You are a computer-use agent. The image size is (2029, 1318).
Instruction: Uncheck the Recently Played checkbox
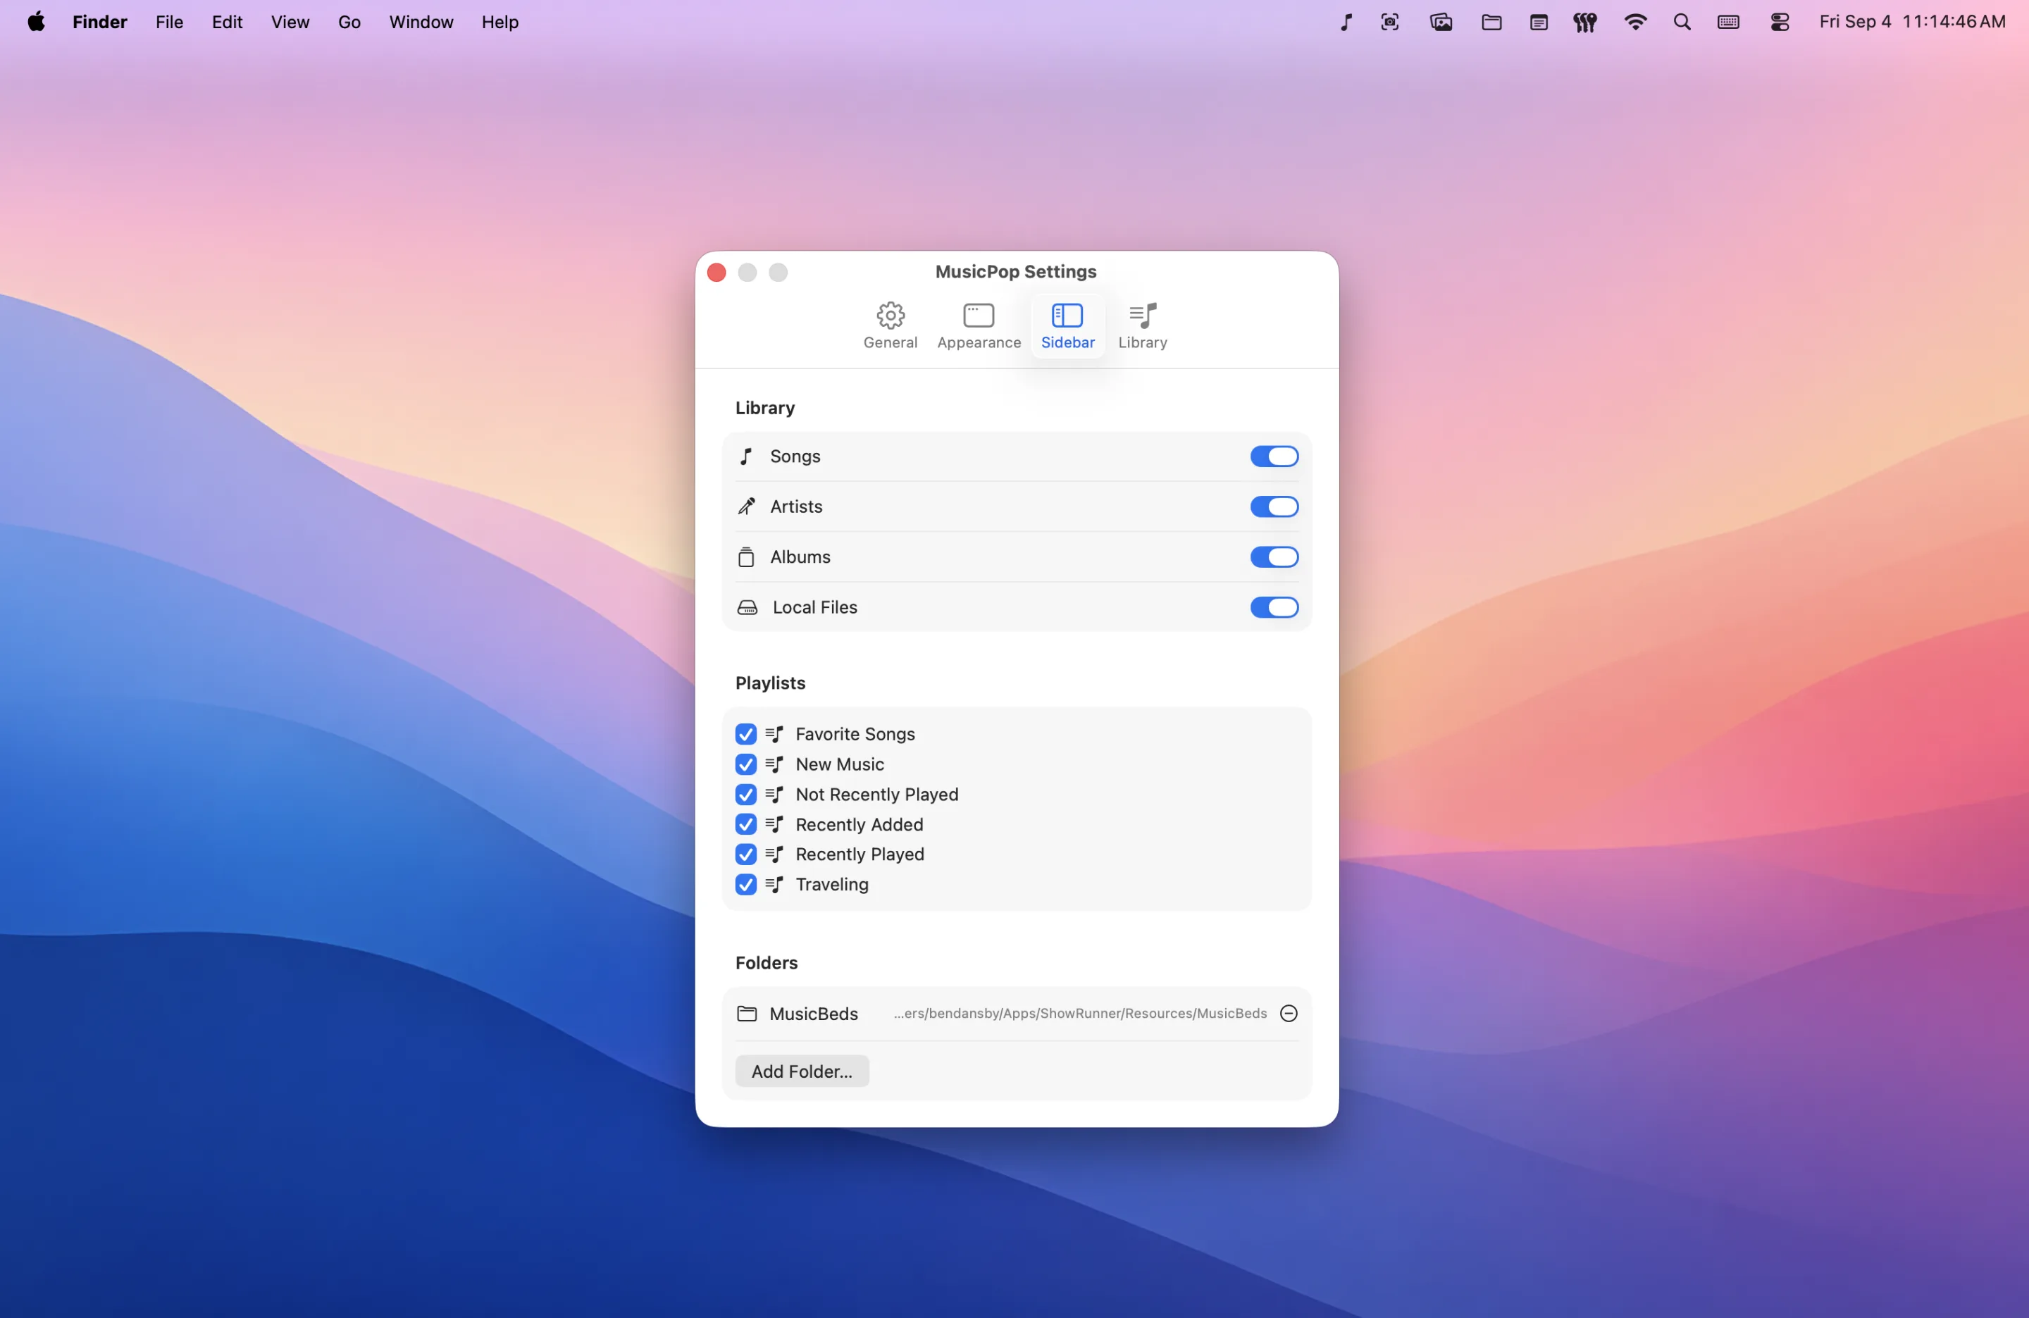point(746,854)
